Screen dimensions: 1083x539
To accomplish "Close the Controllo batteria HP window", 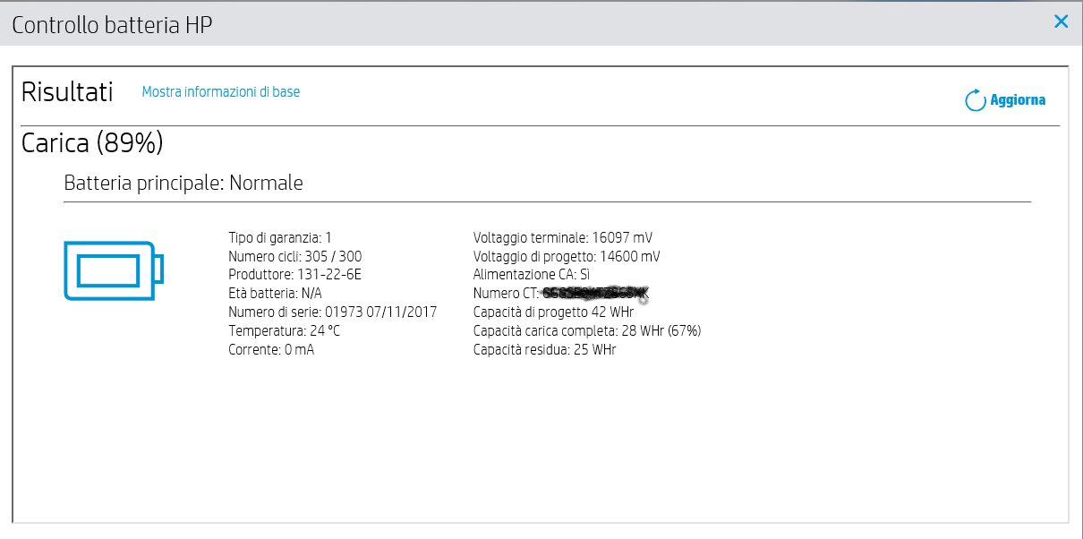I will 1062,21.
